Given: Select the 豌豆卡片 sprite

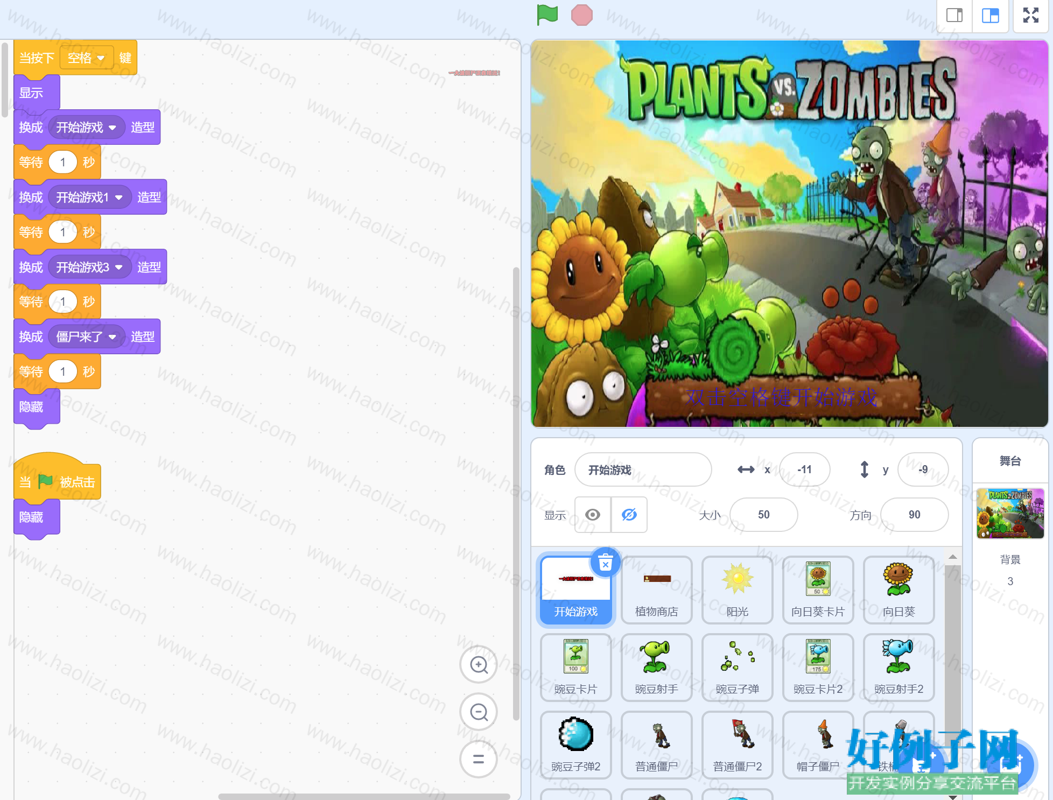Looking at the screenshot, I should coord(576,668).
